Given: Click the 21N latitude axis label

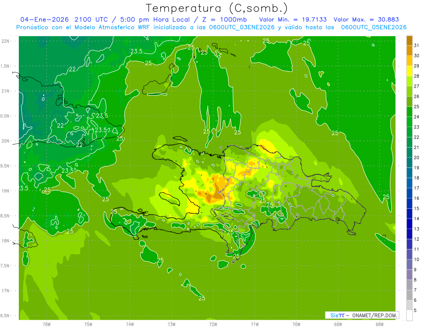Looking at the screenshot, I should pyautogui.click(x=5, y=91).
